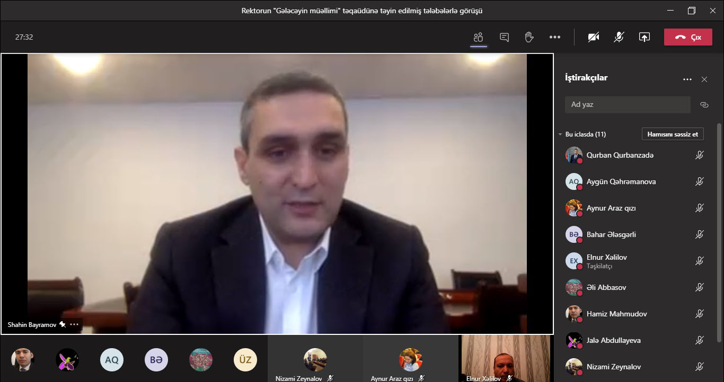Click Hamiz Mahmudov's avatar in list

(574, 314)
